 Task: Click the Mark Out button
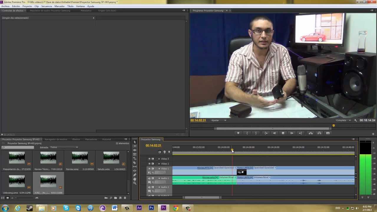click(x=256, y=133)
